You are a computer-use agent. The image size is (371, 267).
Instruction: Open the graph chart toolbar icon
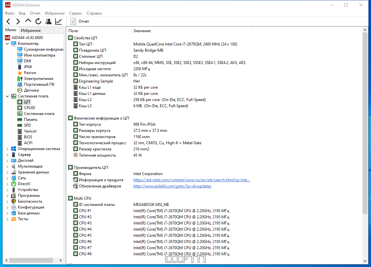(58, 21)
